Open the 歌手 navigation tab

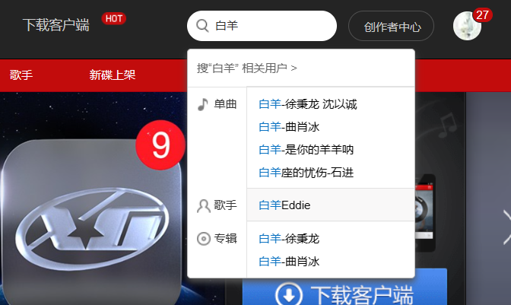point(21,75)
